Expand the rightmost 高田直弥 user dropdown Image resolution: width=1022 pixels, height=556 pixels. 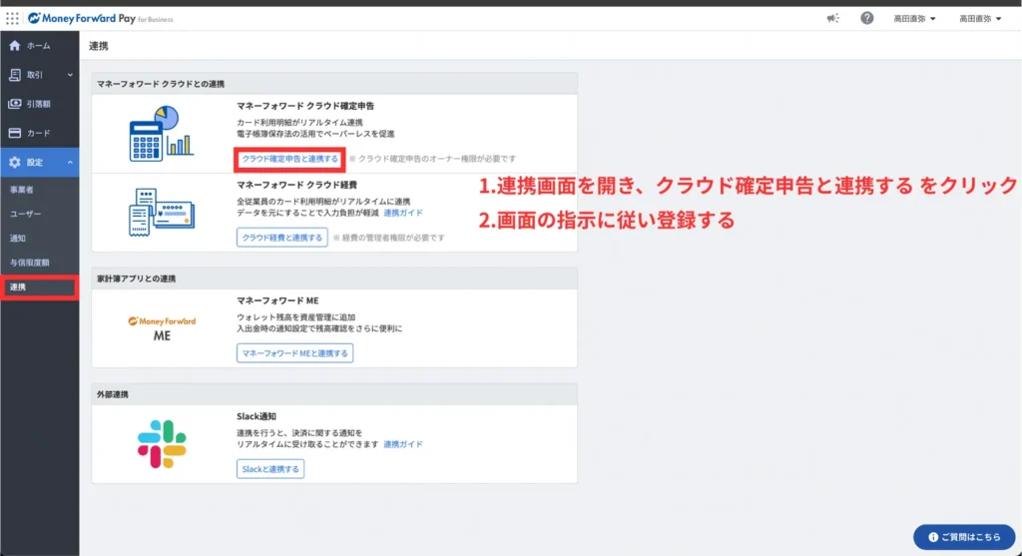click(x=980, y=19)
